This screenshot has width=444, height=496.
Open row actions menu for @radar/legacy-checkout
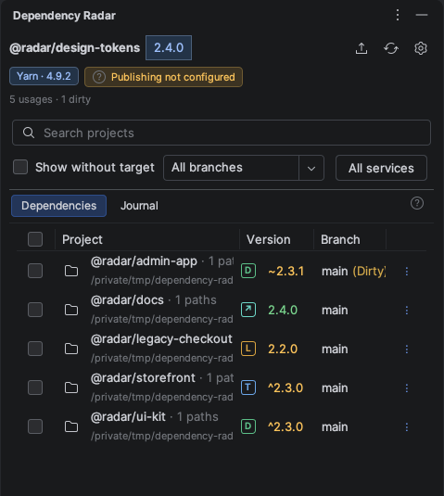coord(407,350)
